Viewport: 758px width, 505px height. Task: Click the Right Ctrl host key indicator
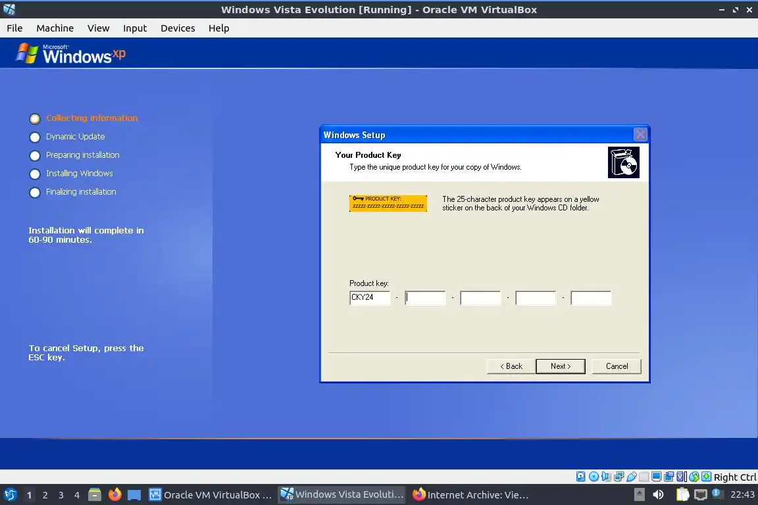pos(735,477)
